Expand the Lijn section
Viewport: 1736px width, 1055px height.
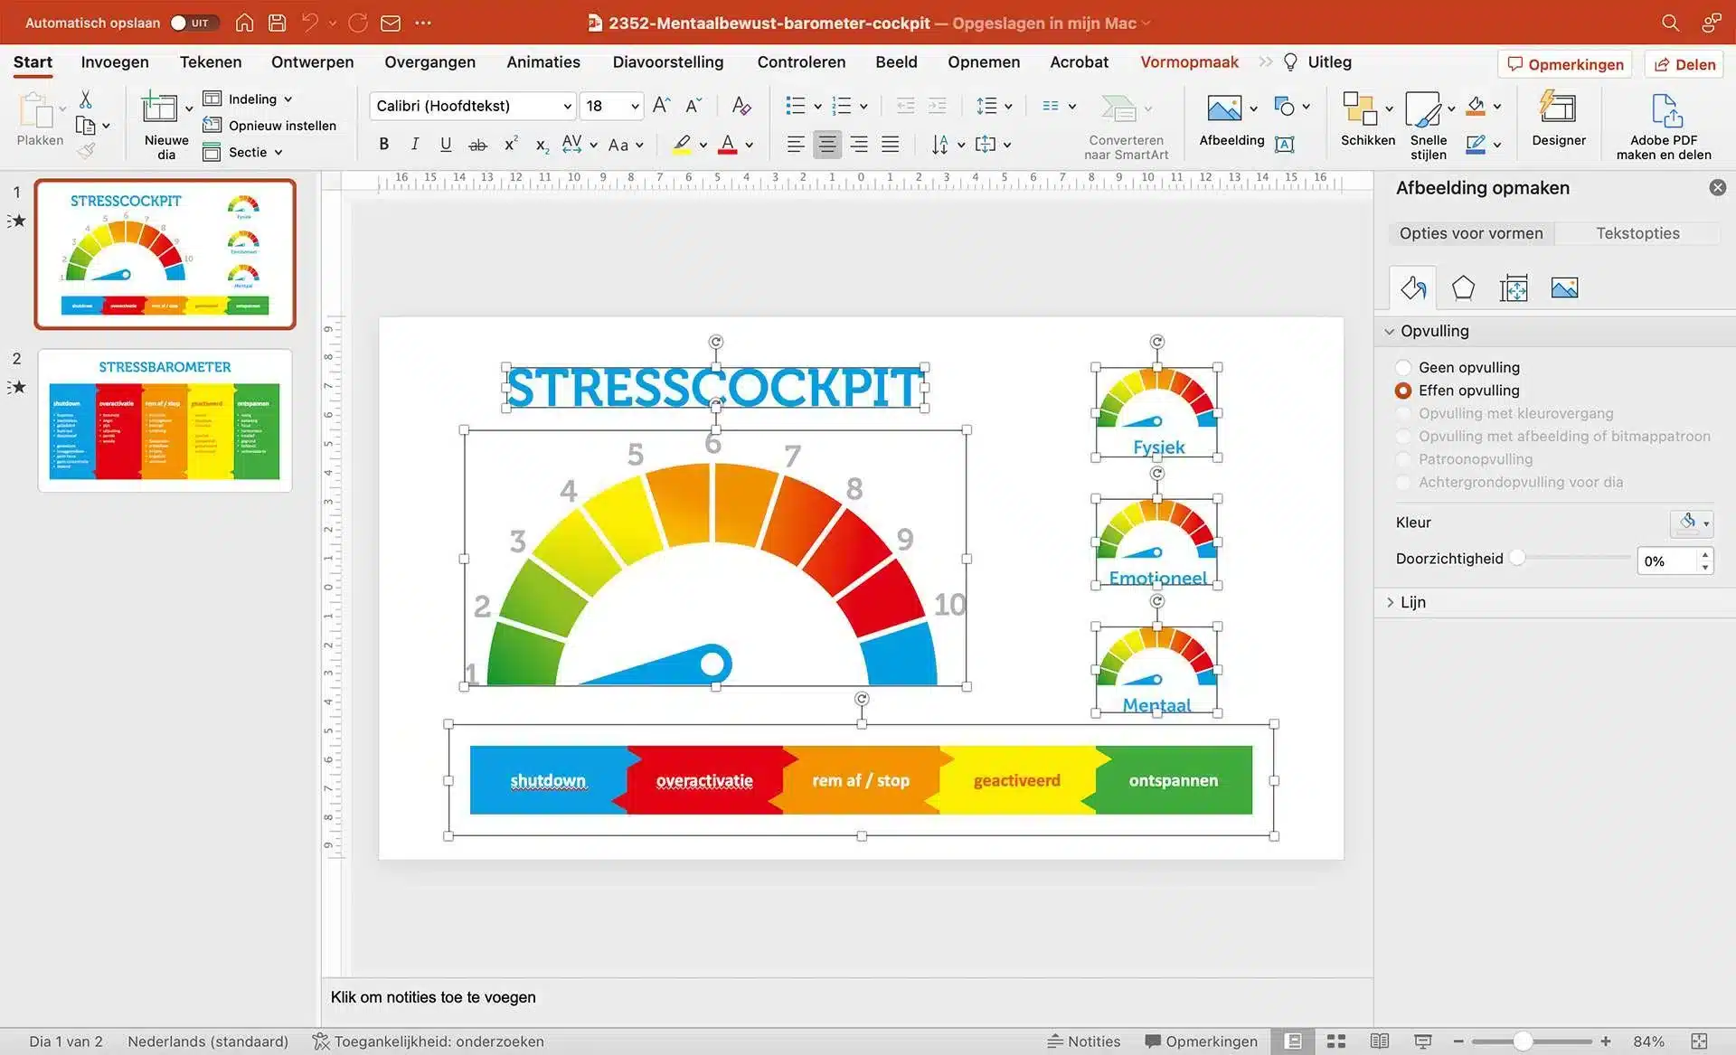pos(1412,602)
